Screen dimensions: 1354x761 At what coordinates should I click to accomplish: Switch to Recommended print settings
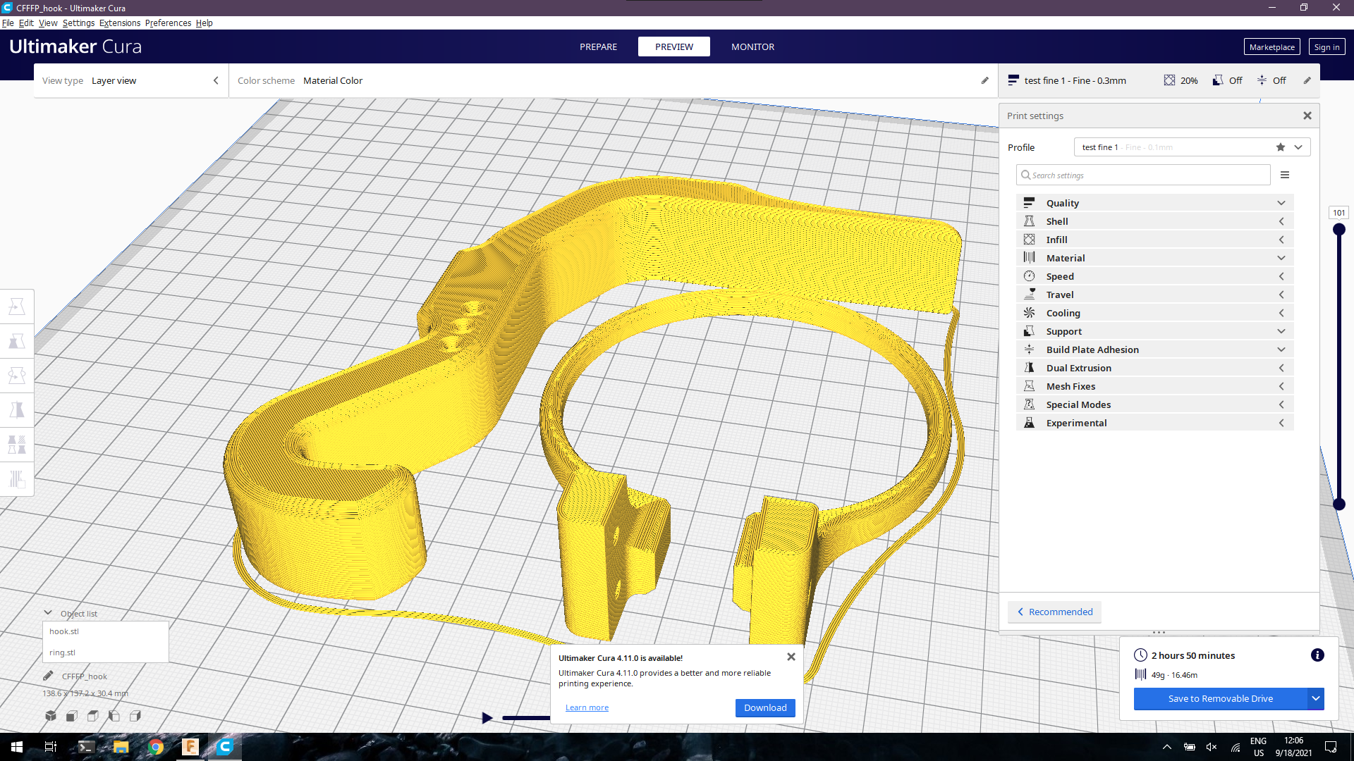coord(1054,612)
